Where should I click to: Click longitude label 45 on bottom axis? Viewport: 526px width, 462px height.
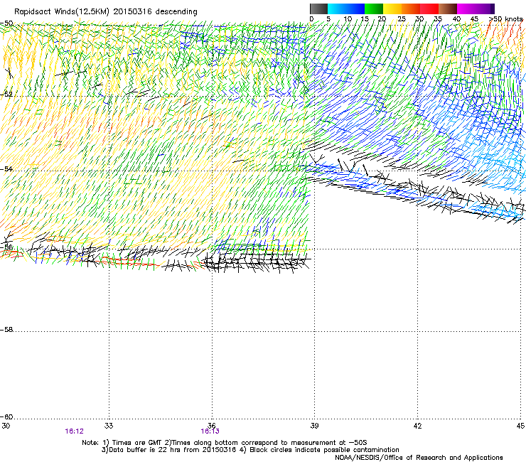tap(520, 426)
